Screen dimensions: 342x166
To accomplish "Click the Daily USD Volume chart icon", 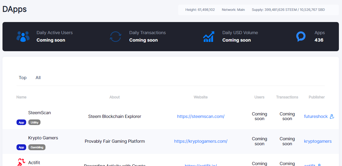I will (x=209, y=37).
